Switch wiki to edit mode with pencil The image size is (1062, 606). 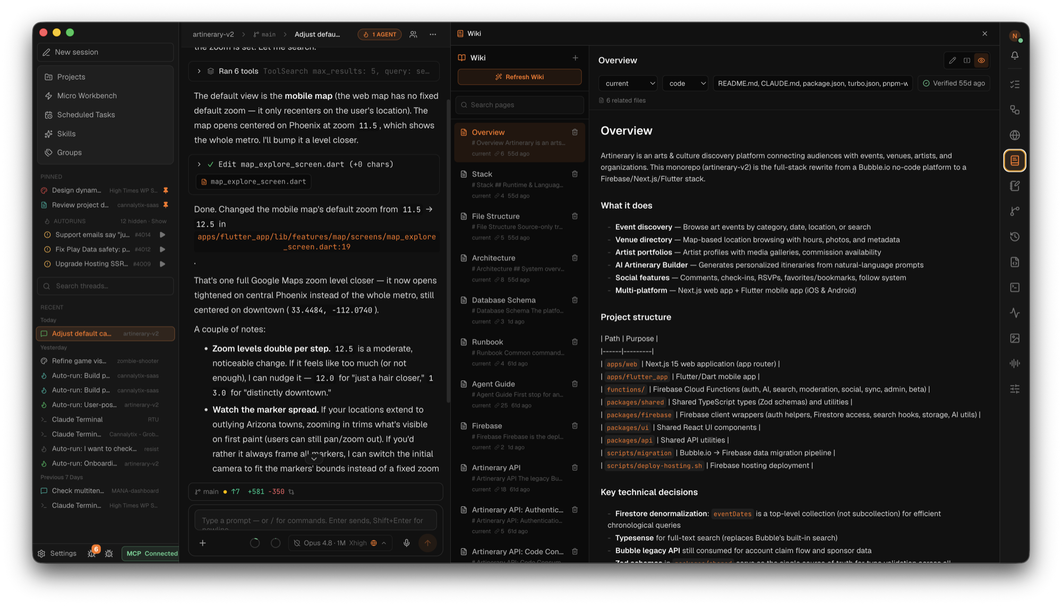click(953, 61)
